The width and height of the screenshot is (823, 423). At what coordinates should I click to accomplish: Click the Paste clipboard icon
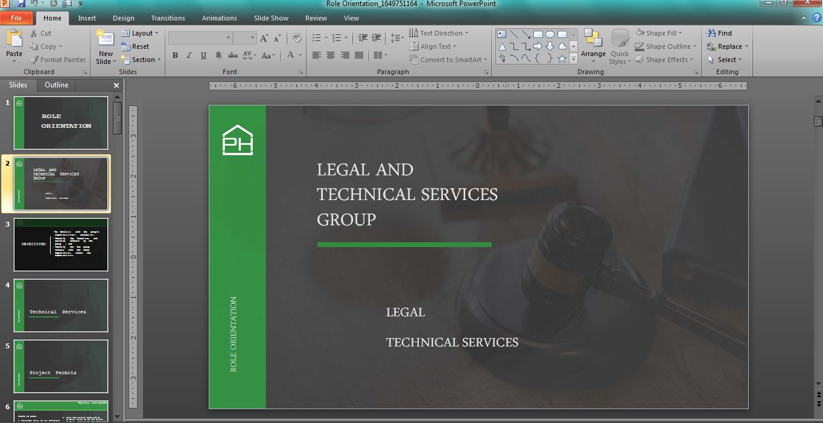(14, 39)
